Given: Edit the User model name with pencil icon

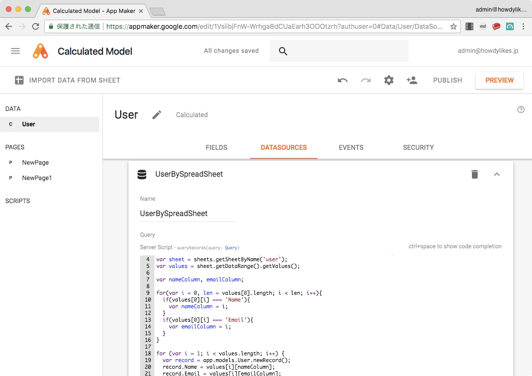Looking at the screenshot, I should point(157,115).
